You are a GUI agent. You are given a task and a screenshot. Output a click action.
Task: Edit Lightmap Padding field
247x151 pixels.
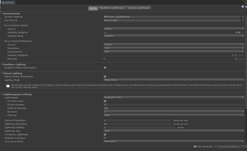[140, 127]
